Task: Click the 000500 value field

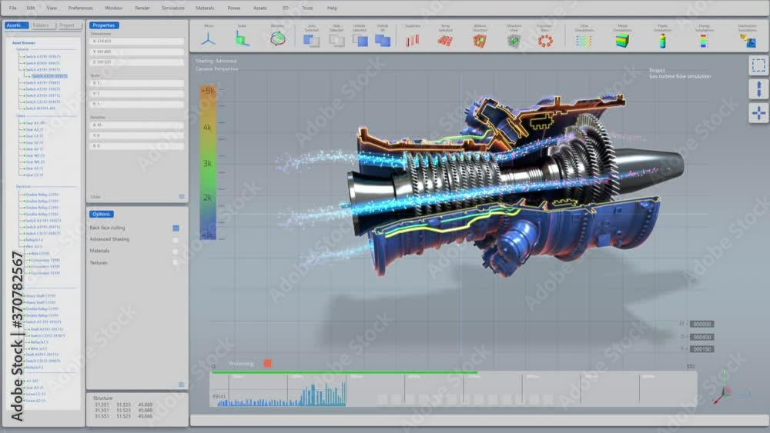Action: [701, 324]
